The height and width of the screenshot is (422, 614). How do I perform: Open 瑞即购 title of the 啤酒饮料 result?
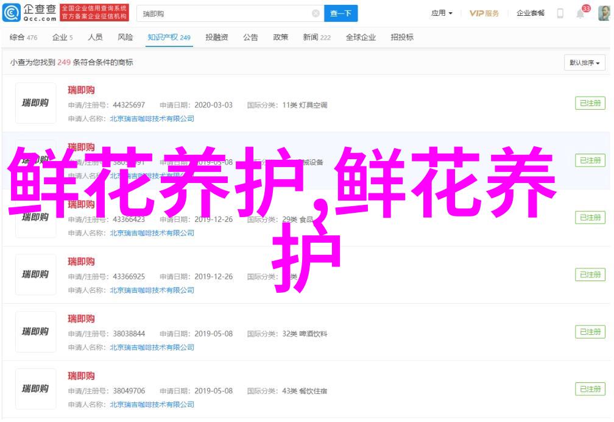point(81,319)
